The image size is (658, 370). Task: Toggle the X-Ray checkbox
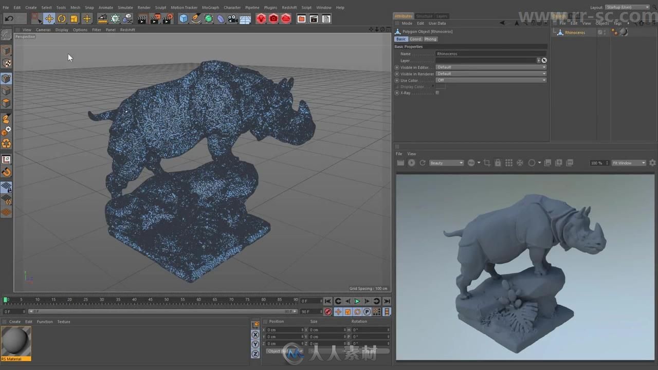pyautogui.click(x=437, y=93)
